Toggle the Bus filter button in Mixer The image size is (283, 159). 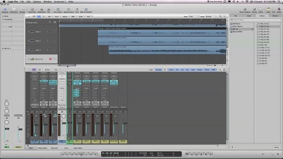187,70
